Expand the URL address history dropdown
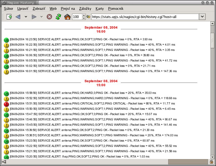This screenshot has height=166, width=216. (202, 17)
